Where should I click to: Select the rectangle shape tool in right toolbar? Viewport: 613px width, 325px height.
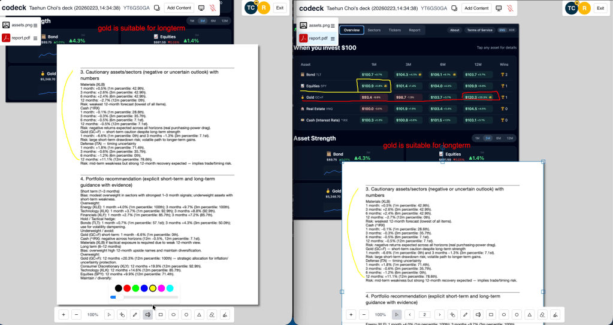[491, 314]
